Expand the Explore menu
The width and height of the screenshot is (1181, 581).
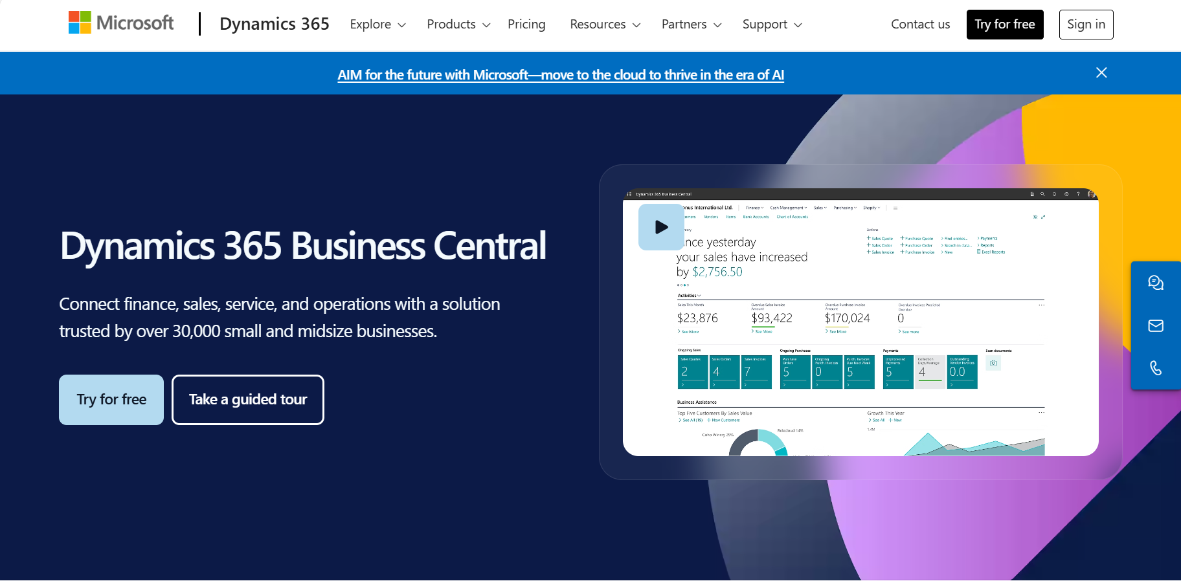378,25
